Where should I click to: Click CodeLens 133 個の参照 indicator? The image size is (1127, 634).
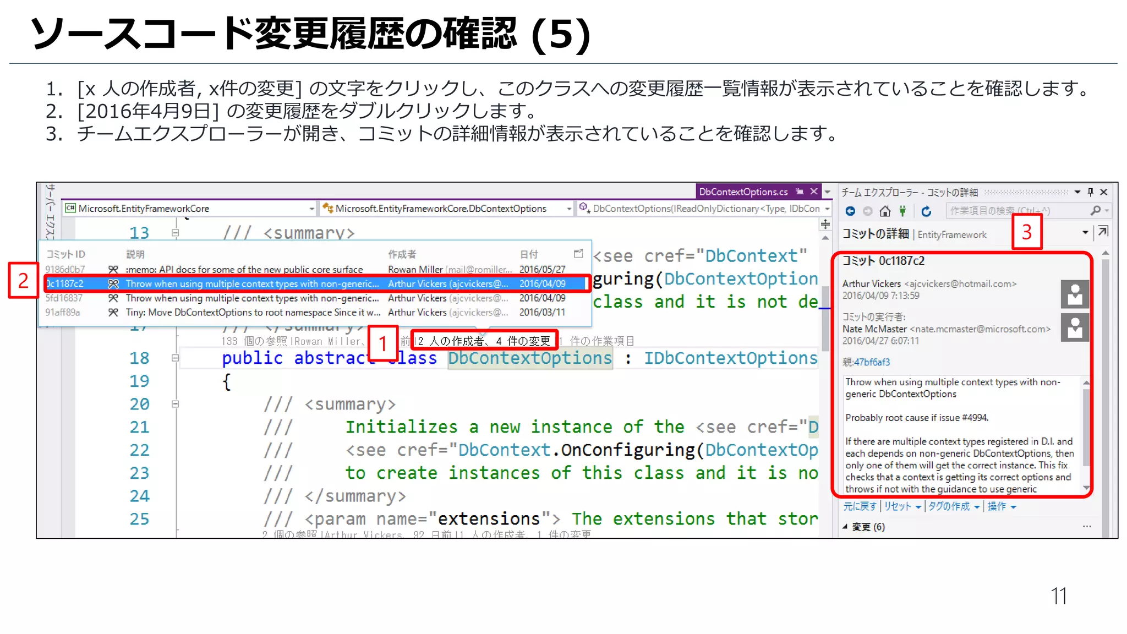255,341
